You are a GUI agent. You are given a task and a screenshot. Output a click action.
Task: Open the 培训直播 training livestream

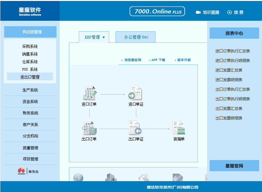pyautogui.click(x=211, y=12)
